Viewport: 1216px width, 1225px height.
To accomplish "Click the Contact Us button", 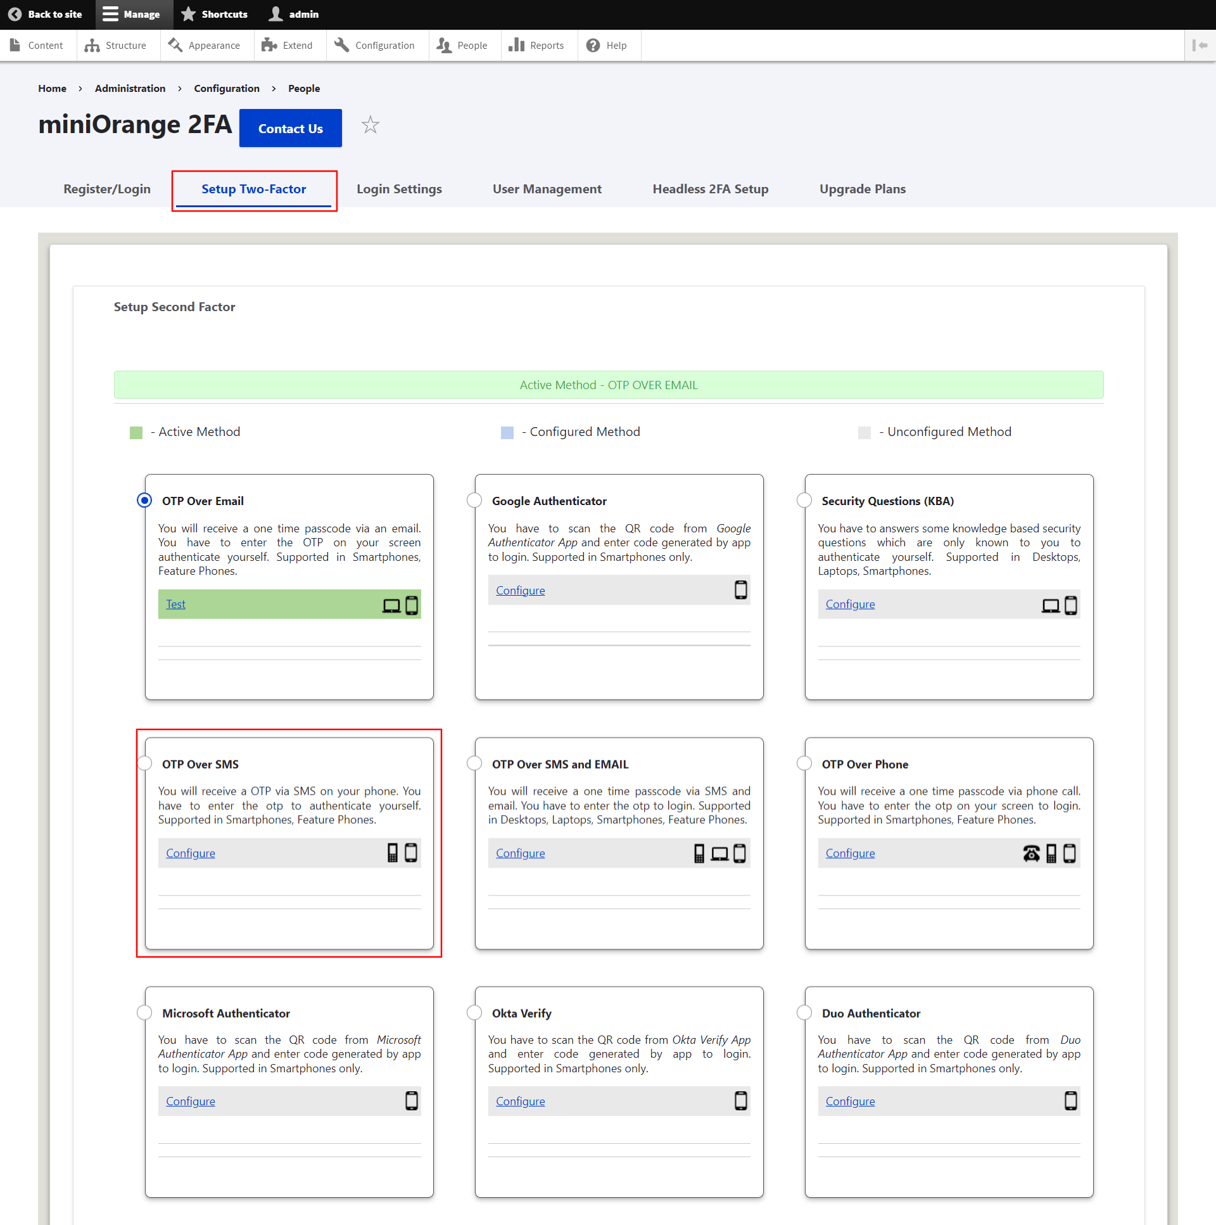I will 290,128.
